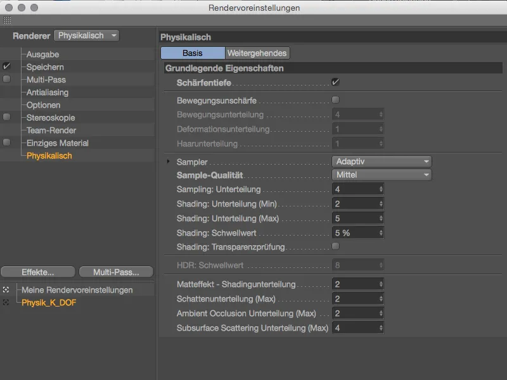This screenshot has height=380, width=507.
Task: Click Shading: Schwellwert stepper arrows
Action: (381, 232)
